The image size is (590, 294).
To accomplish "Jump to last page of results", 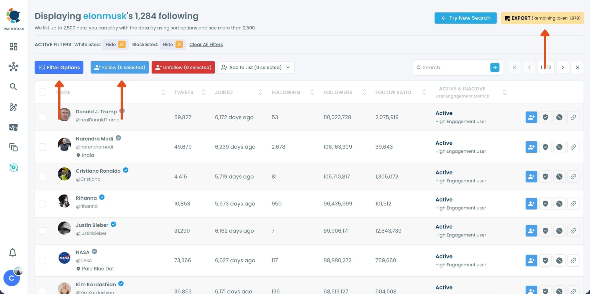I will pyautogui.click(x=577, y=67).
